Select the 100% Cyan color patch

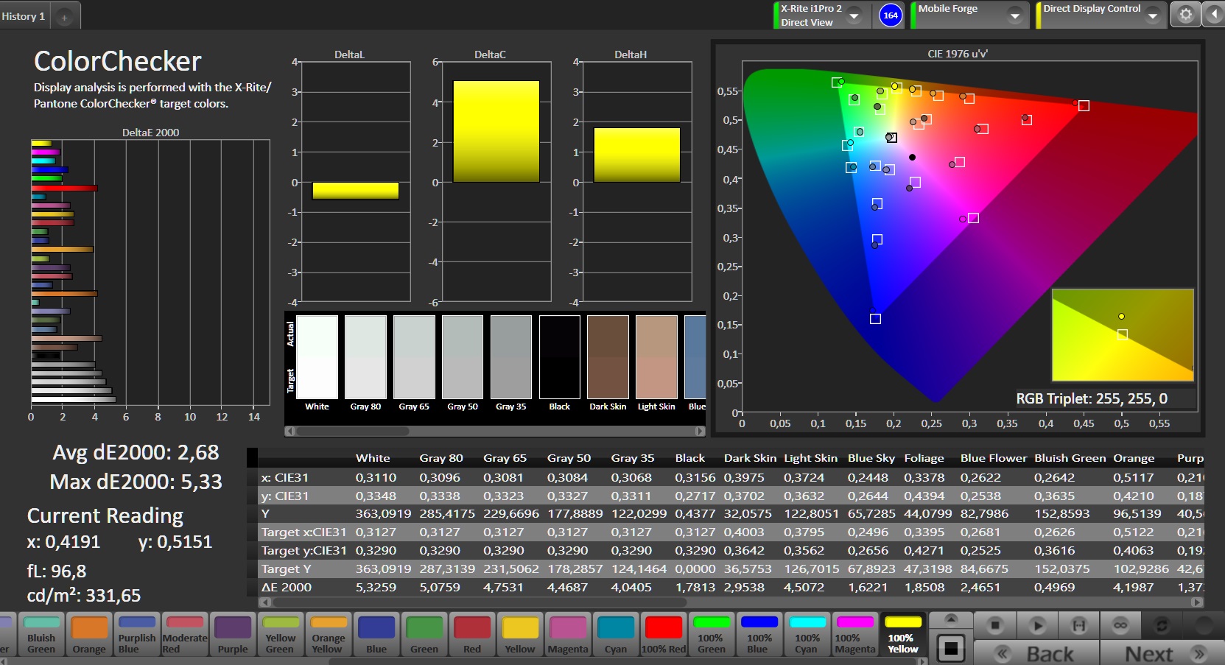coord(807,634)
